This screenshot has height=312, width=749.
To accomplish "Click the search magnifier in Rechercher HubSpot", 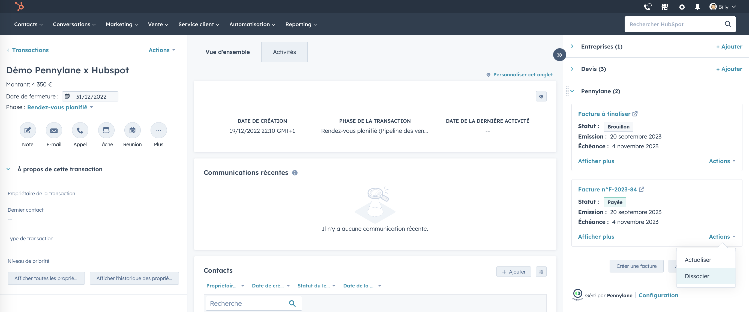I will click(728, 24).
